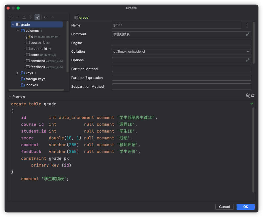The width and height of the screenshot is (263, 217).
Task: Open Preview settings gear icon
Action: (248, 95)
